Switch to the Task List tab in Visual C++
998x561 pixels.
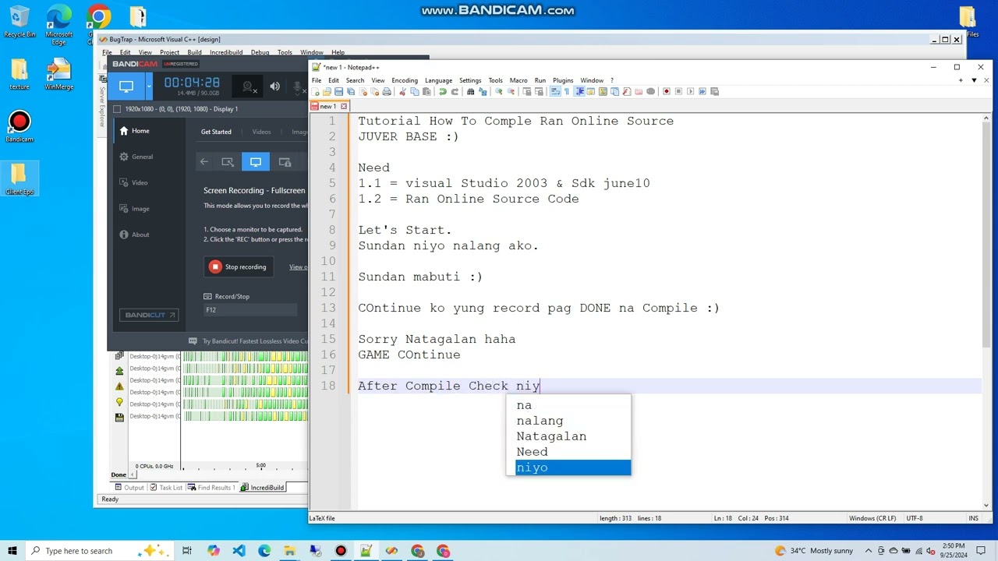tap(165, 488)
